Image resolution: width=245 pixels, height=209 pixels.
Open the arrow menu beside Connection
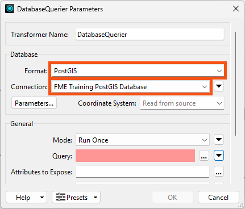pyautogui.click(x=219, y=86)
